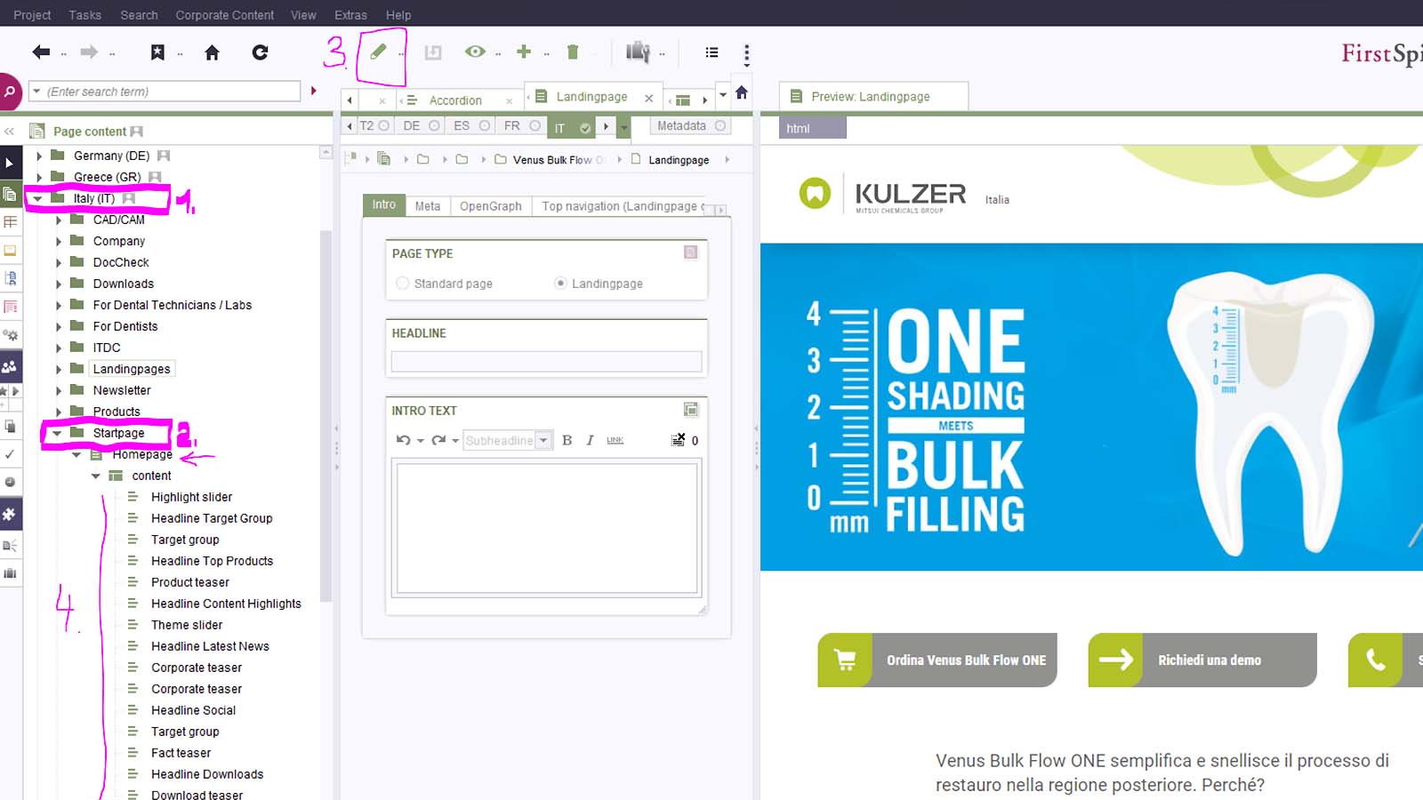The width and height of the screenshot is (1423, 800).
Task: Add new content with the plus icon
Action: tap(524, 52)
